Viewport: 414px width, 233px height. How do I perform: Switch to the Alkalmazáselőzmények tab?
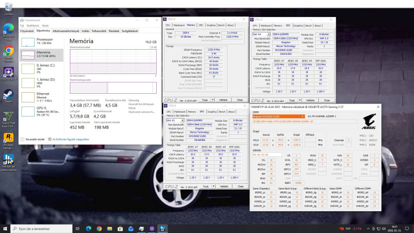click(x=66, y=31)
